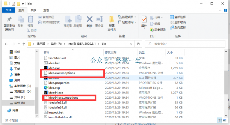
Task: Navigate Back with left arrow
Action: click(x=6, y=44)
